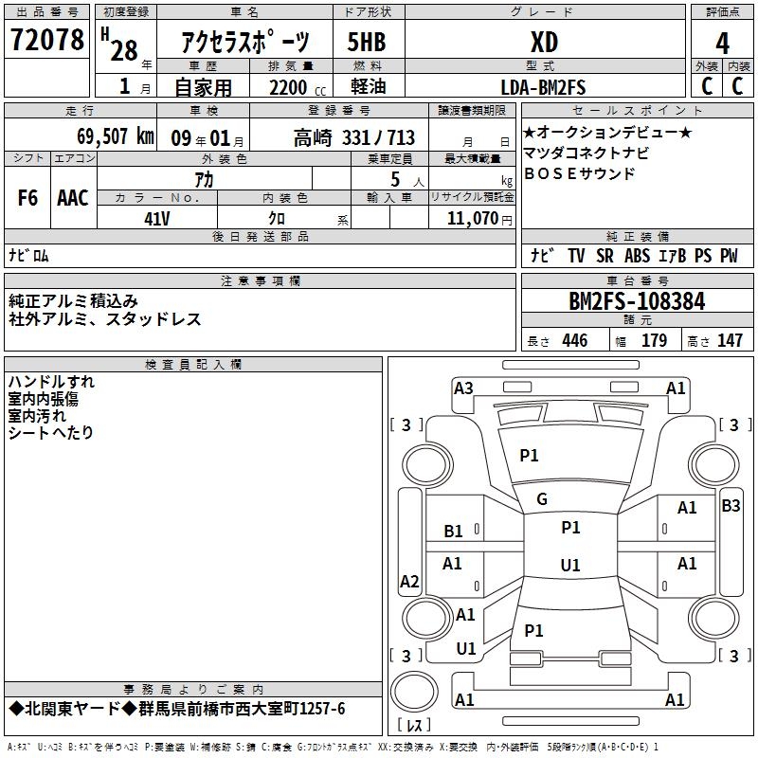The width and height of the screenshot is (758, 758).
Task: Click chassis number BM2FS-108384
Action: tap(637, 301)
